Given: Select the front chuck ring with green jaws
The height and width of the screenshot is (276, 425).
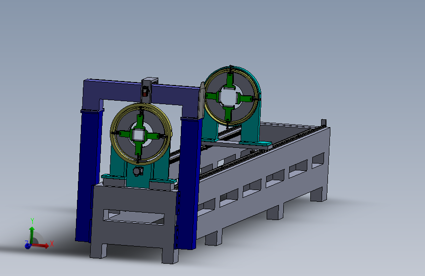Looking at the screenshot, I should [x=141, y=134].
